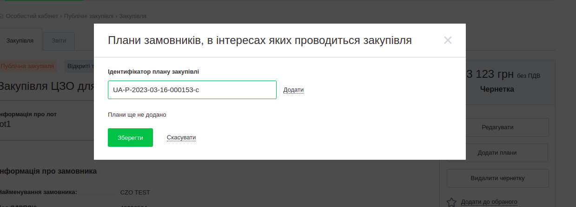Click the Відкриті tag label
576x207 pixels.
pyautogui.click(x=79, y=66)
